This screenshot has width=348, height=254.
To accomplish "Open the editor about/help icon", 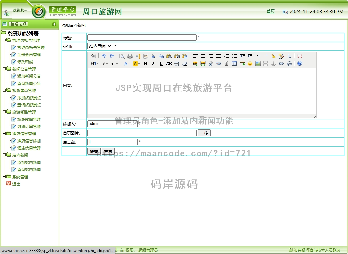I will pos(300,64).
